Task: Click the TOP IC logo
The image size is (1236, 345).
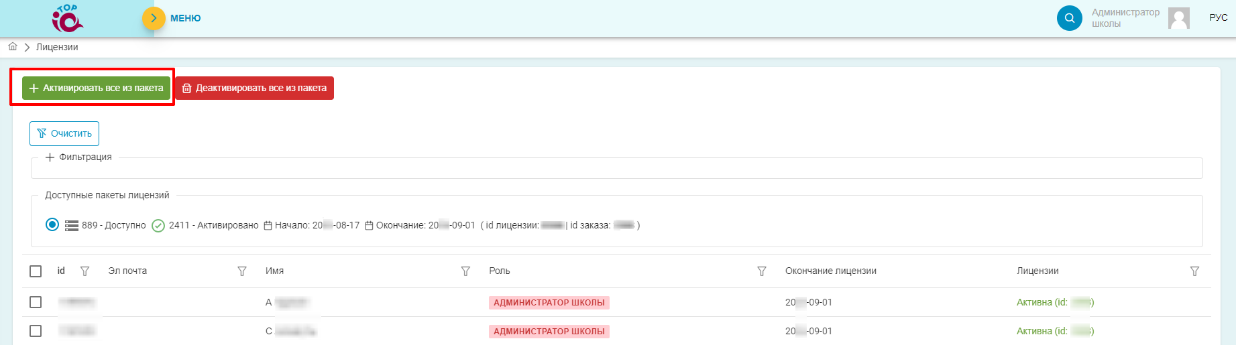Action: (x=68, y=18)
